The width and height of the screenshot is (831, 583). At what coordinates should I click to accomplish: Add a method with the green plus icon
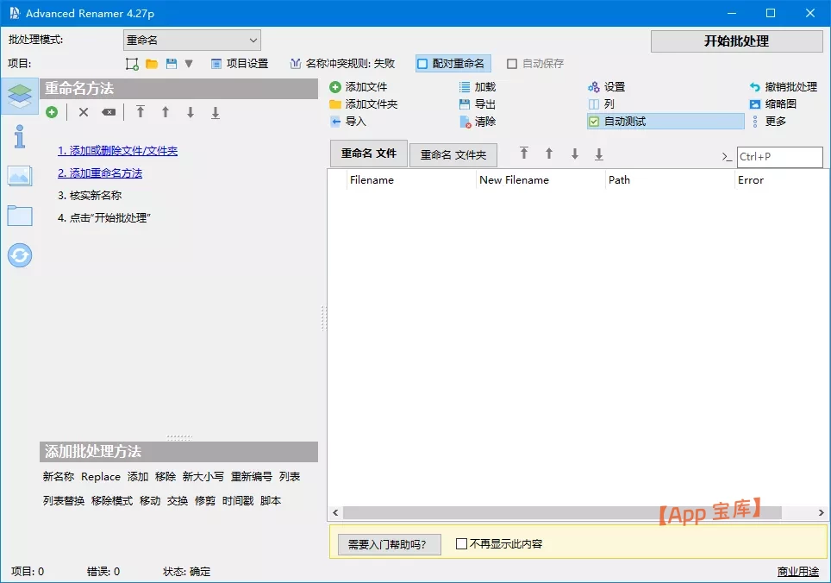(x=52, y=112)
